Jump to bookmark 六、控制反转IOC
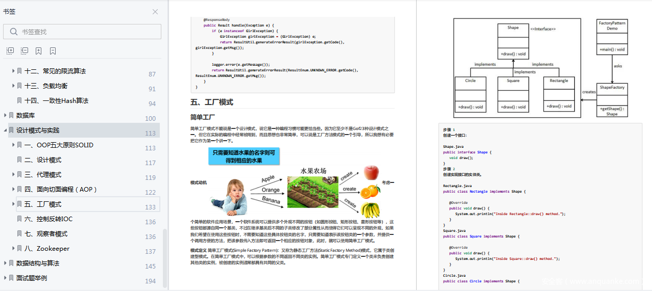The height and width of the screenshot is (291, 652). tap(49, 219)
